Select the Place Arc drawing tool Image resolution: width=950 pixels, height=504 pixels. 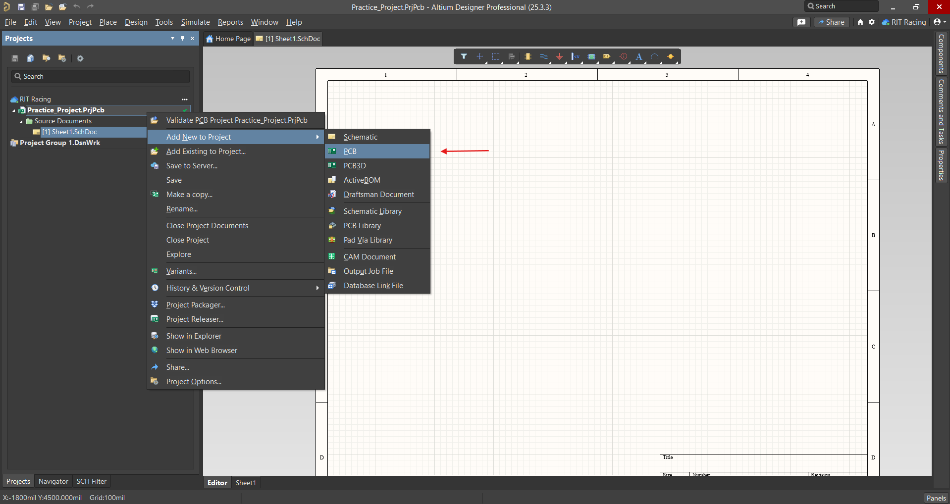click(x=655, y=56)
